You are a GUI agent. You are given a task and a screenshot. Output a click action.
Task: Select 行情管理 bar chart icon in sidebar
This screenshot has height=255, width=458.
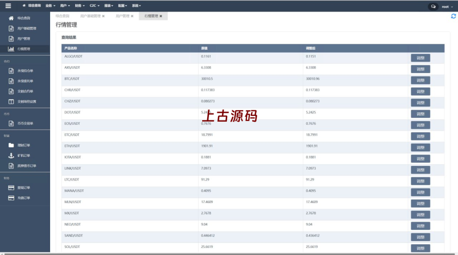11,49
